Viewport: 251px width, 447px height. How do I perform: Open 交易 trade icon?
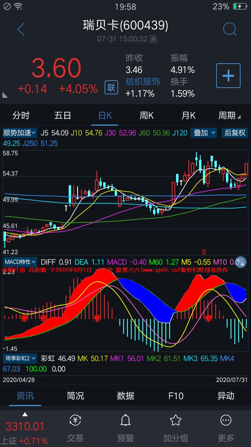click(x=75, y=428)
